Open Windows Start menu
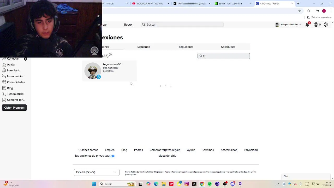The height and width of the screenshot is (188, 334). pyautogui.click(x=94, y=184)
